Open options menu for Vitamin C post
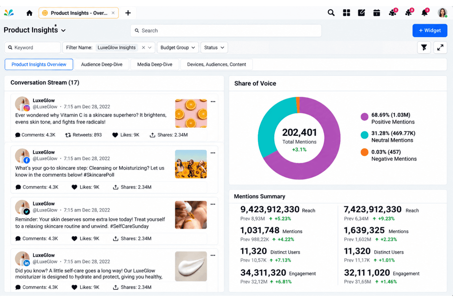The height and width of the screenshot is (302, 453). 213,102
